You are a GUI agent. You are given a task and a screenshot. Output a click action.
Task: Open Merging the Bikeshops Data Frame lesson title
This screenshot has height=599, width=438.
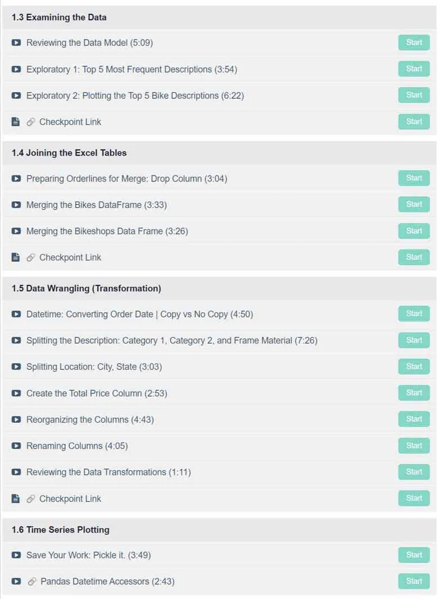(107, 231)
